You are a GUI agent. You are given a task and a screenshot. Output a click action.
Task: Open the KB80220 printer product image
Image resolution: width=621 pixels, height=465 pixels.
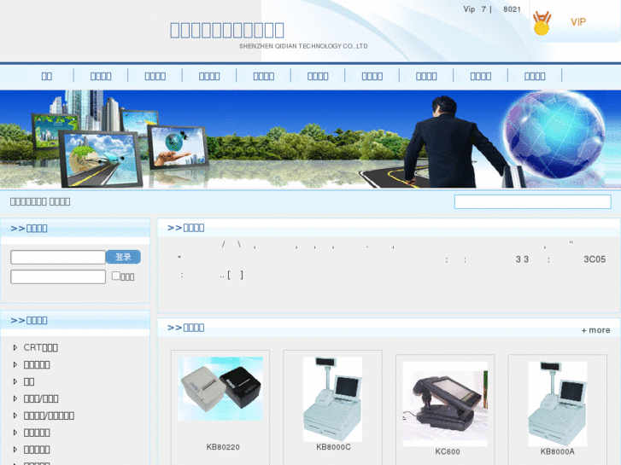click(220, 388)
